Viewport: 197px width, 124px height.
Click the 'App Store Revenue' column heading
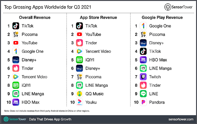coord(98,18)
